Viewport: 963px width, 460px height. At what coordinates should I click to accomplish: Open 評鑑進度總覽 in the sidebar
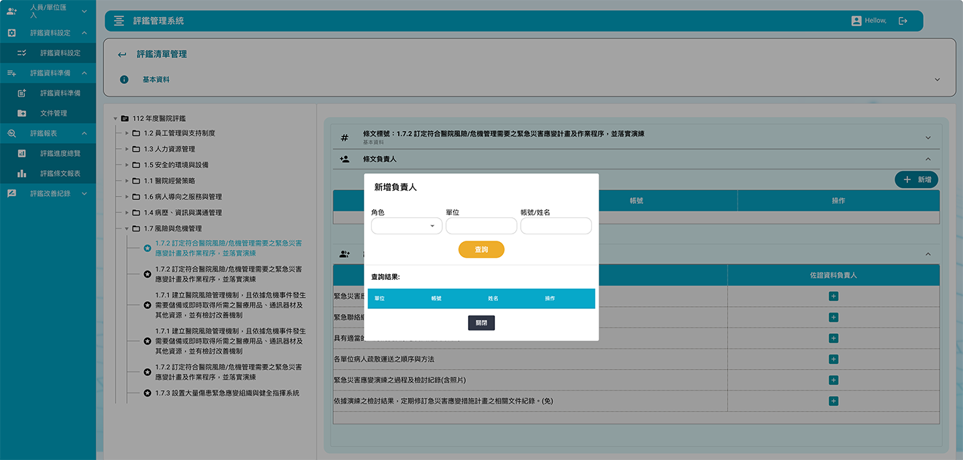(x=60, y=153)
